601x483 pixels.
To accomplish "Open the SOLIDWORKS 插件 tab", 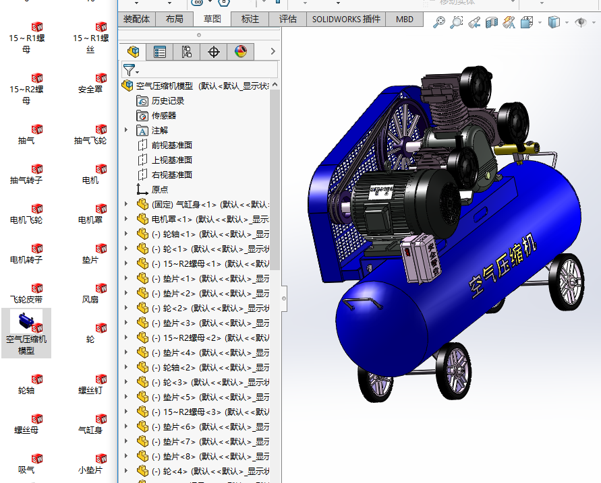I will pyautogui.click(x=346, y=19).
